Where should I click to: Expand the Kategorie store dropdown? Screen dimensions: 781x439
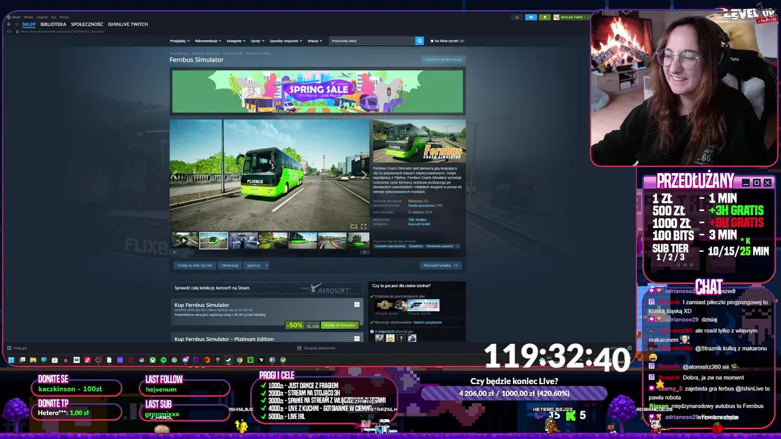(236, 41)
